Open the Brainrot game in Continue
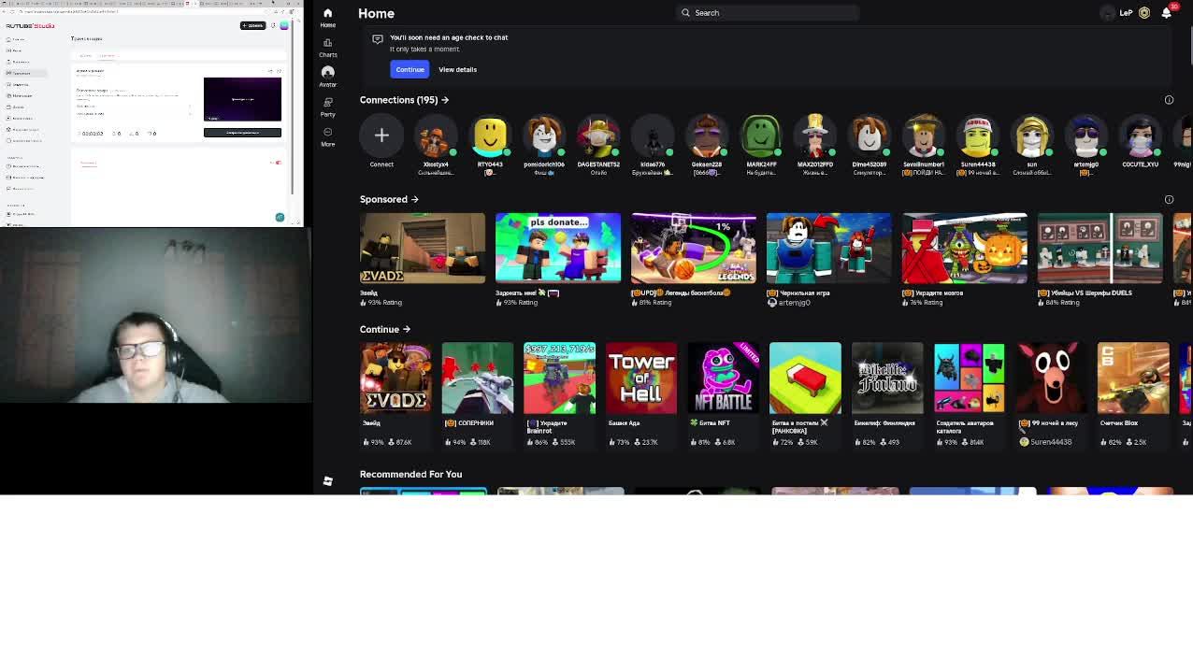This screenshot has height=671, width=1193. 559,378
